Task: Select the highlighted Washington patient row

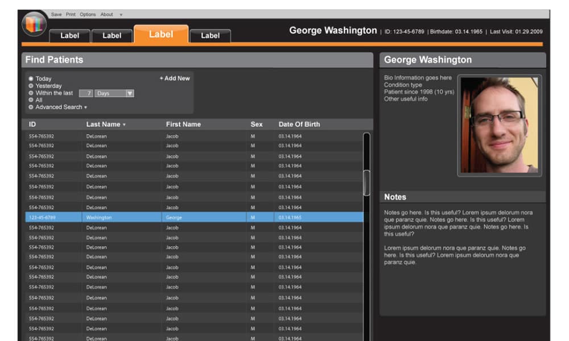Action: (x=193, y=218)
